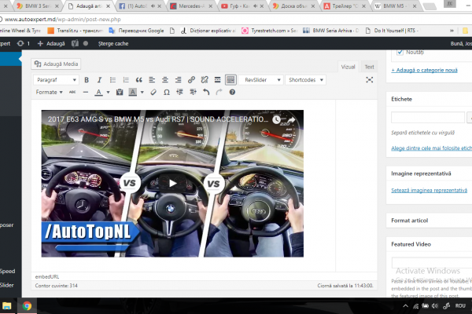The width and height of the screenshot is (472, 314).
Task: Increase indent of the paragraph
Action: [x=193, y=93]
